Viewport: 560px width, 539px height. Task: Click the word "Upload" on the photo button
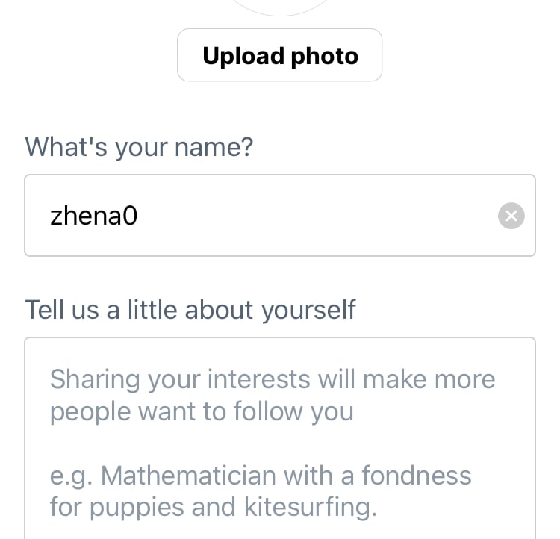coord(243,56)
